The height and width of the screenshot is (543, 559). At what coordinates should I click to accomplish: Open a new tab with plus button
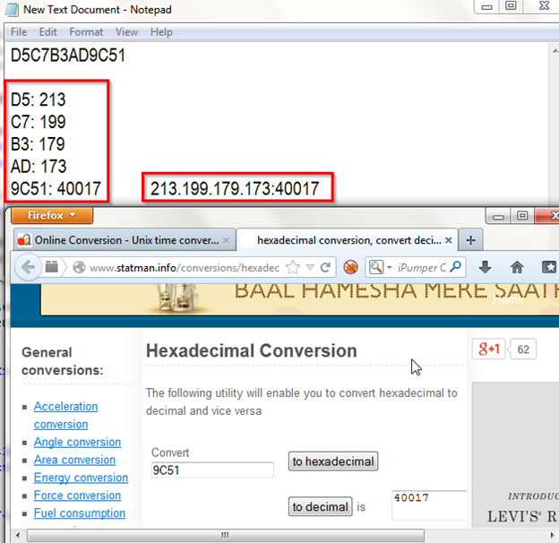[471, 239]
